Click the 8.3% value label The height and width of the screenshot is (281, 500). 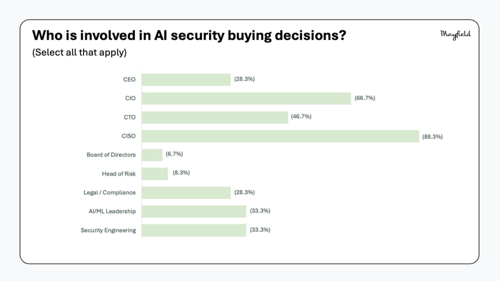point(181,173)
